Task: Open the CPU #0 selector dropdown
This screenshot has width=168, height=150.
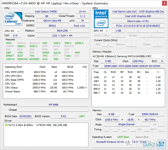Action: [12, 31]
